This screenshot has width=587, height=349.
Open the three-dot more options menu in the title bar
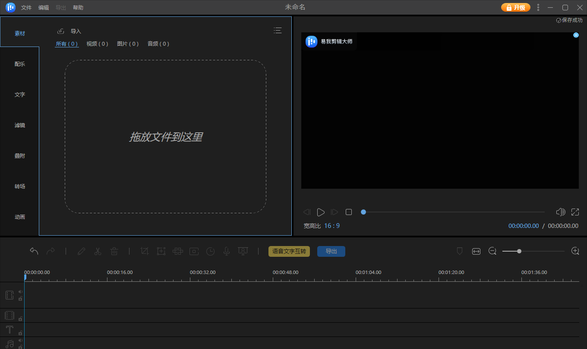[538, 7]
